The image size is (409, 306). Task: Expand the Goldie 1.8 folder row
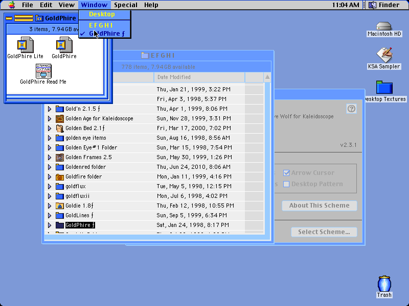50,206
